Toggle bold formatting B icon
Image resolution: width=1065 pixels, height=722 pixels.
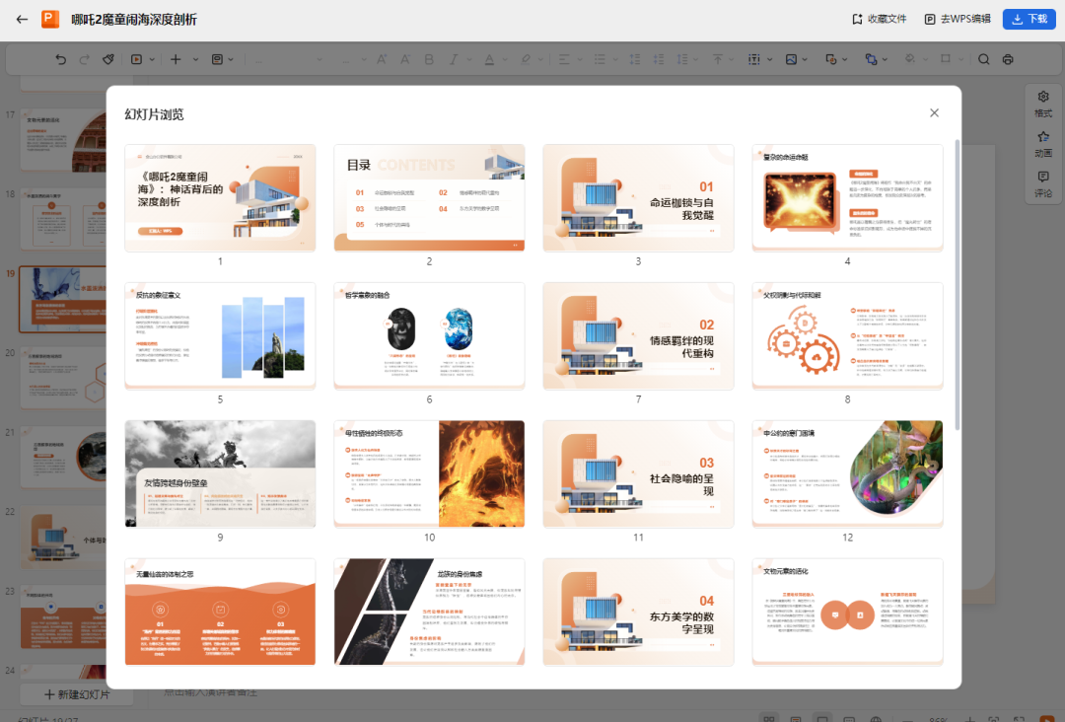(x=429, y=60)
